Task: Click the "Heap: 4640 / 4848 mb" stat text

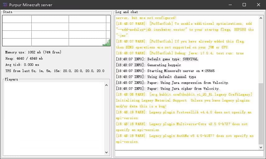Action: [x=24, y=58]
